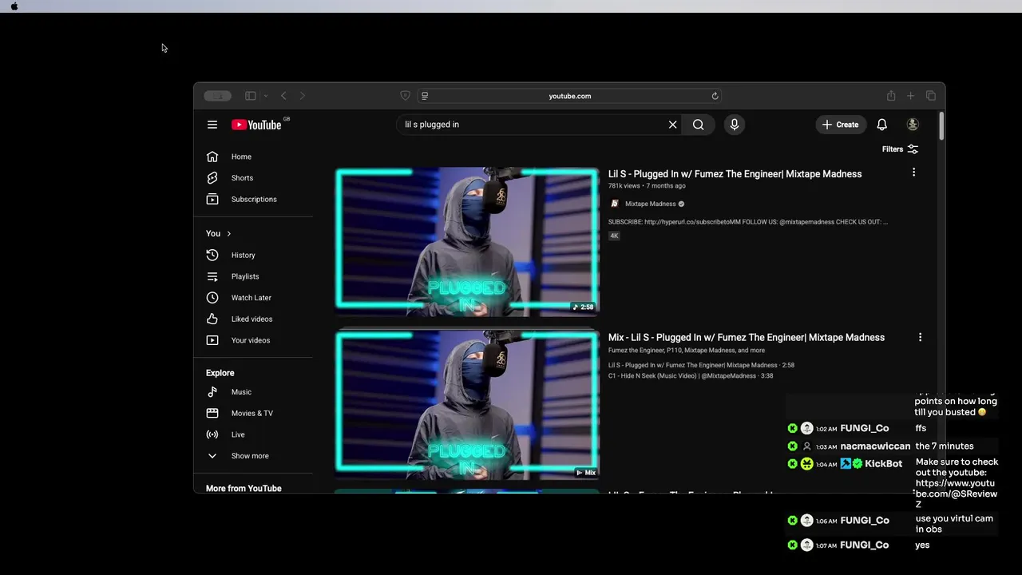1022x575 pixels.
Task: Click '781k views' text
Action: (624, 186)
